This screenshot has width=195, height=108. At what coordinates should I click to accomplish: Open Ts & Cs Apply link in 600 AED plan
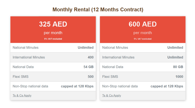click(x=111, y=96)
